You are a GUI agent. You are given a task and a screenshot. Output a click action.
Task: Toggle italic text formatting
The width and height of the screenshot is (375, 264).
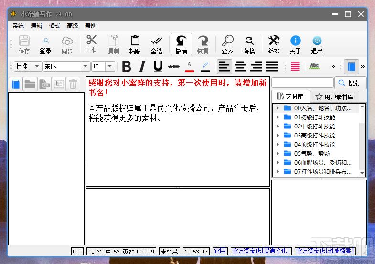click(142, 66)
